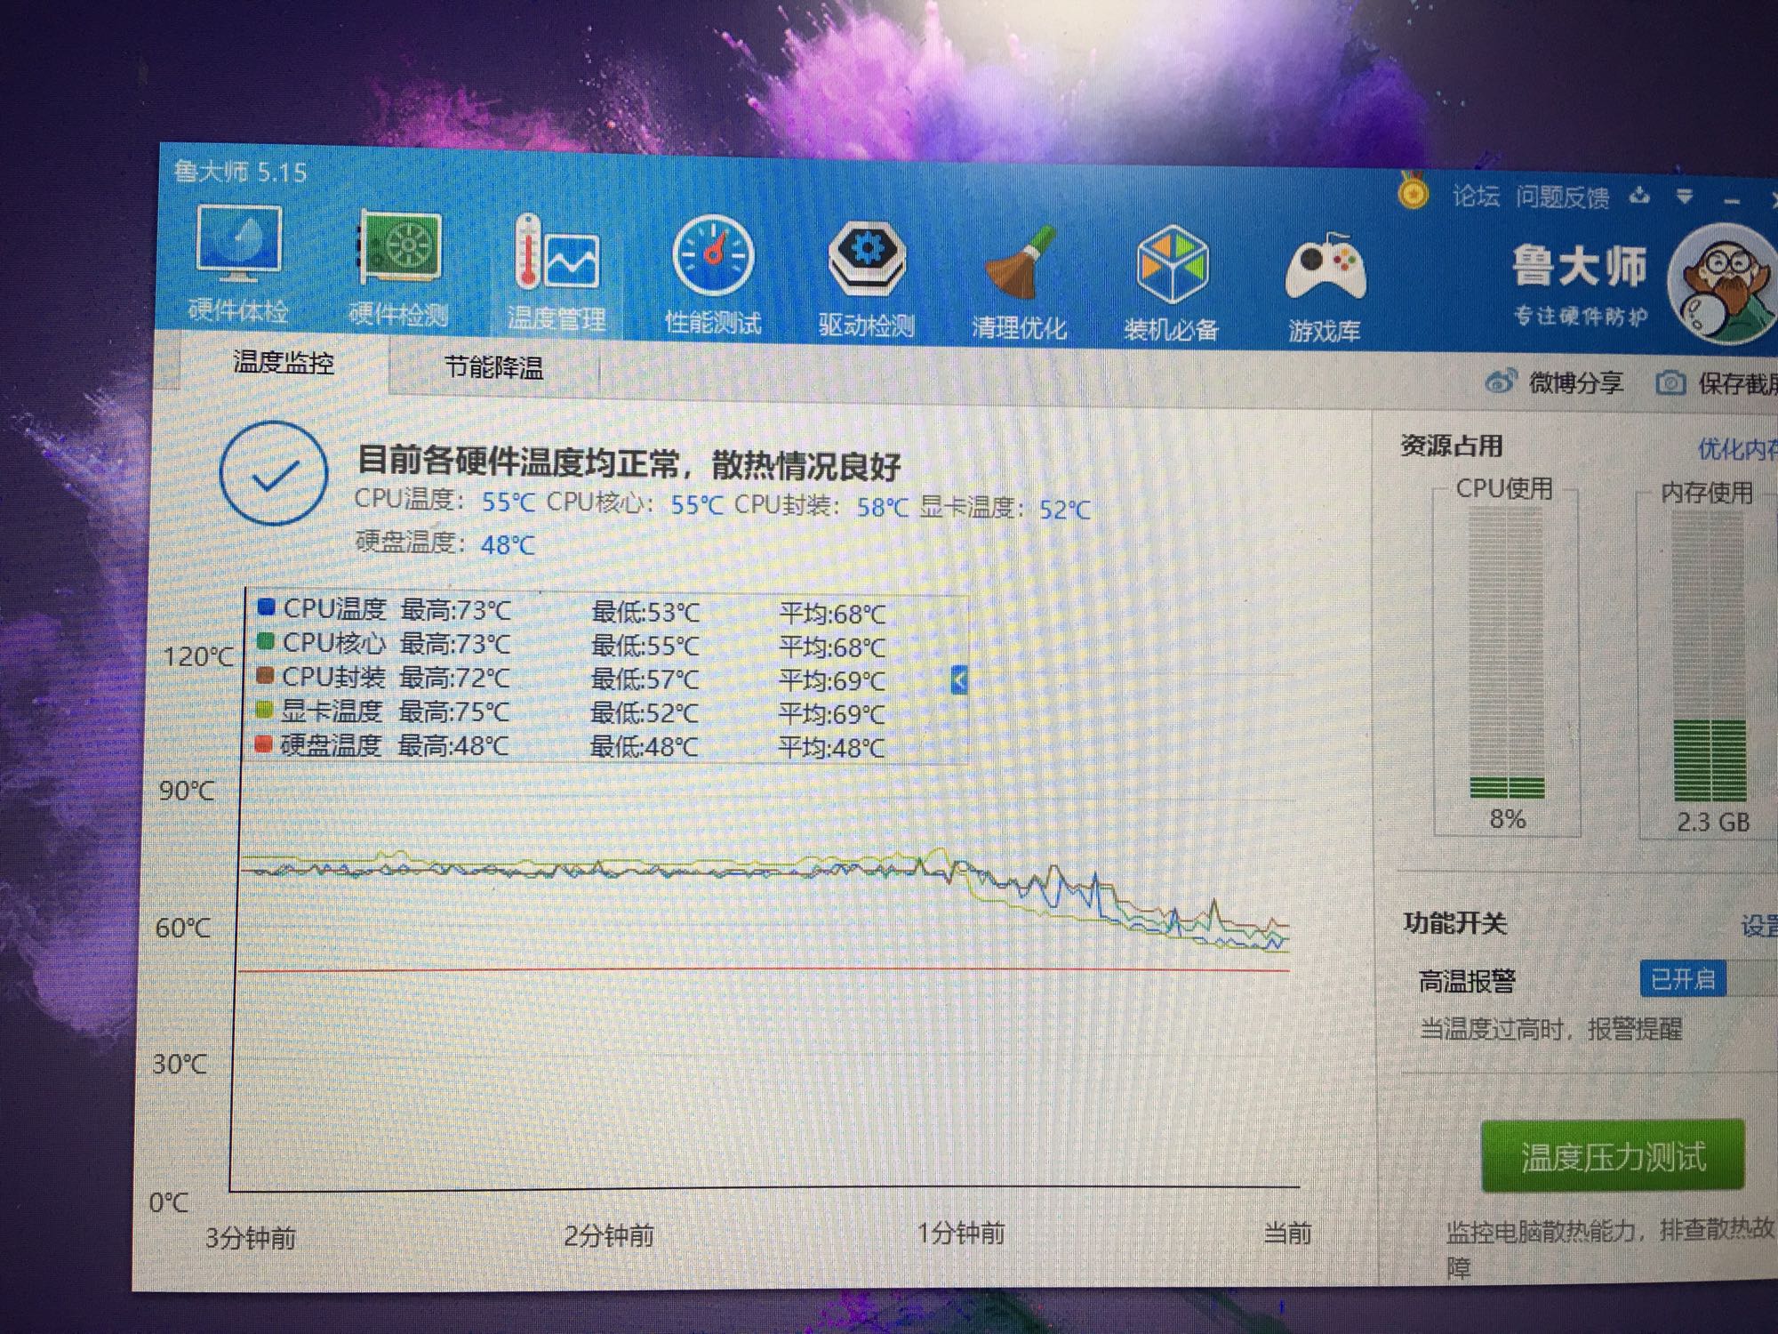Open the 问题反馈 feedback link
Viewport: 1778px width, 1334px height.
1562,197
